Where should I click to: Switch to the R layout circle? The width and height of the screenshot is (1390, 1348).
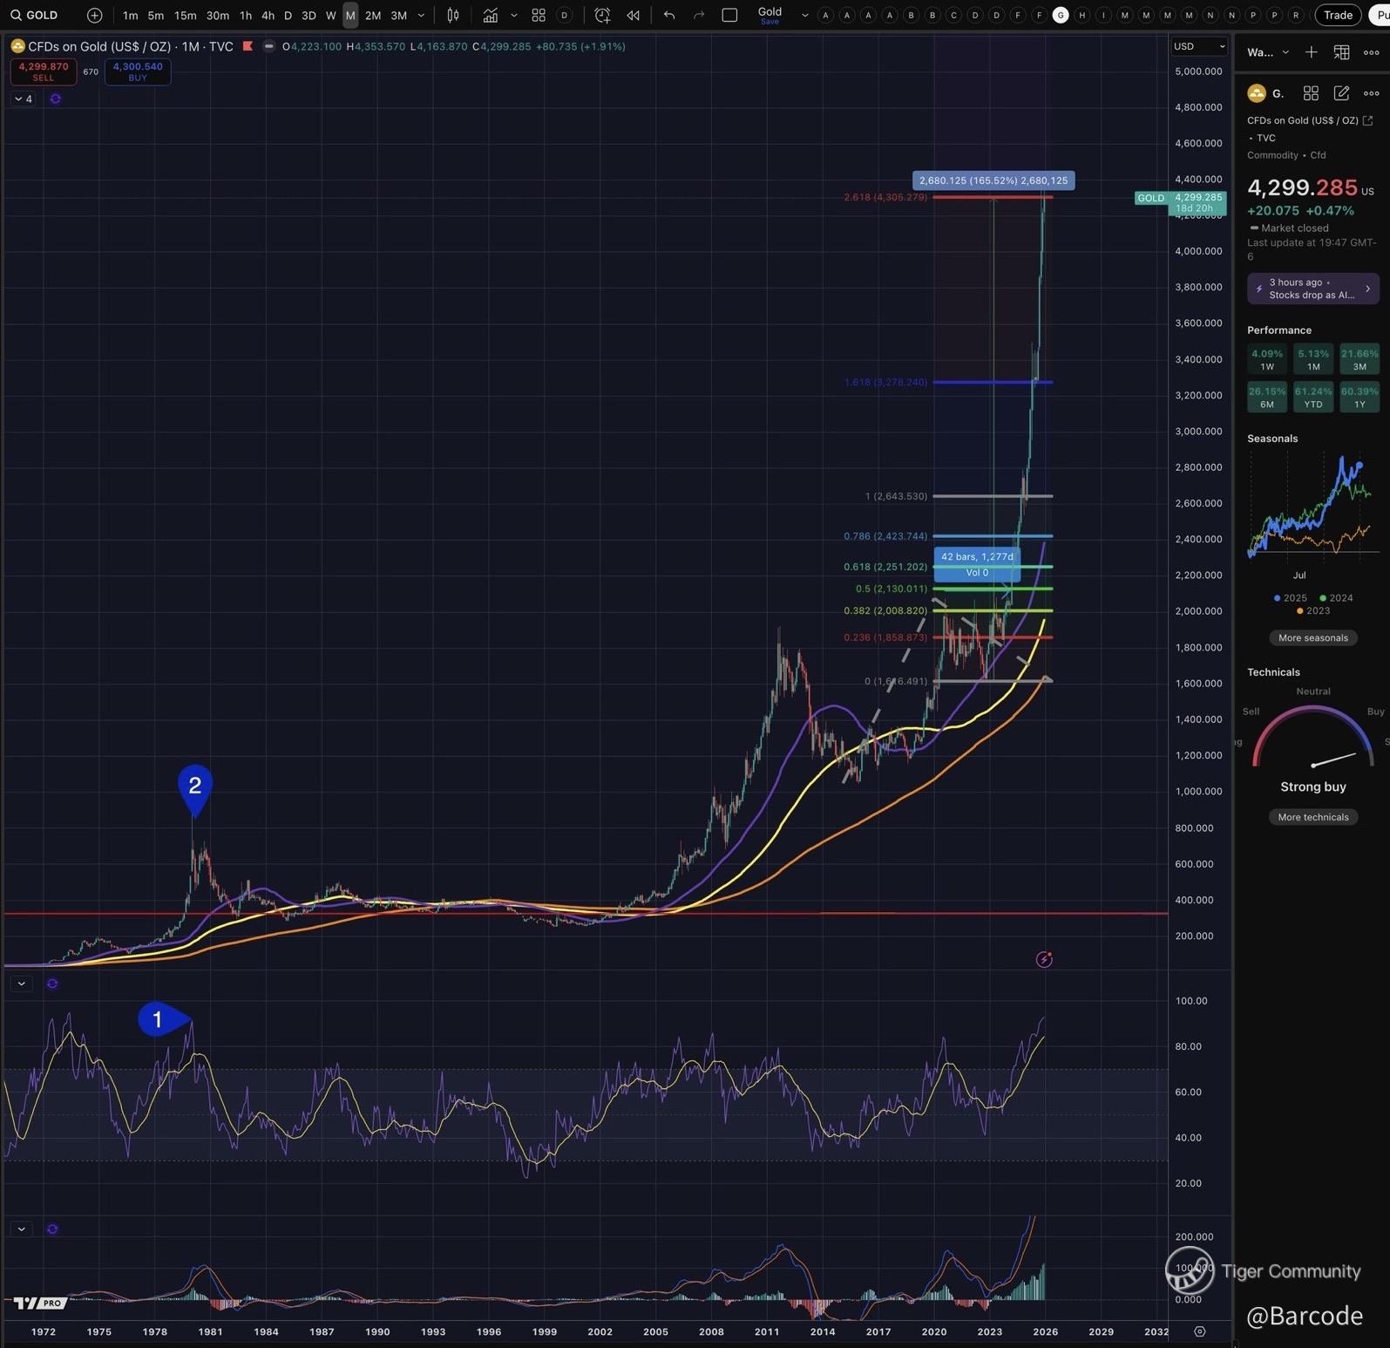click(1296, 15)
